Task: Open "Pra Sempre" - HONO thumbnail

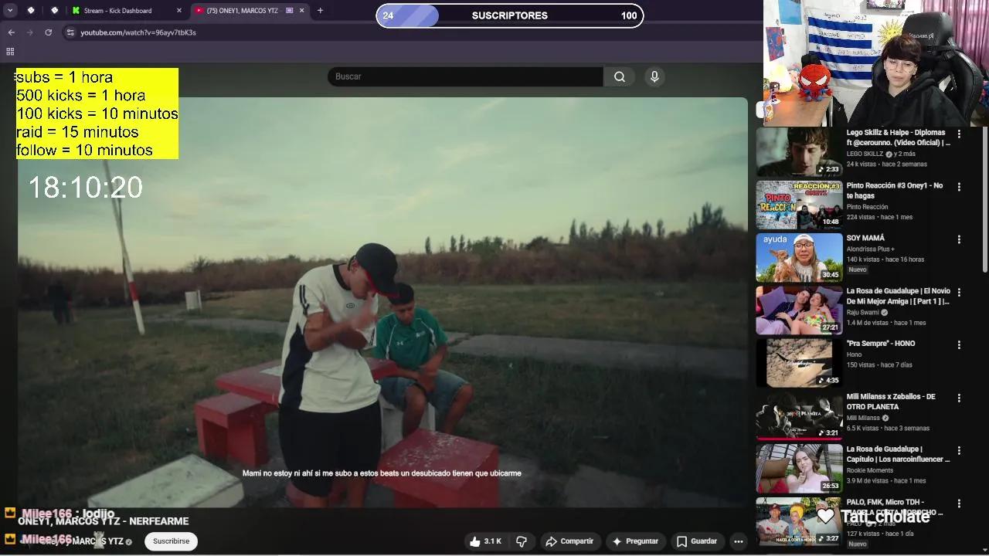Action: [799, 363]
